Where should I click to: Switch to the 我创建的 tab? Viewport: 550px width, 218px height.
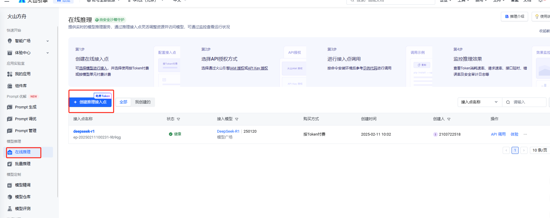tap(143, 102)
